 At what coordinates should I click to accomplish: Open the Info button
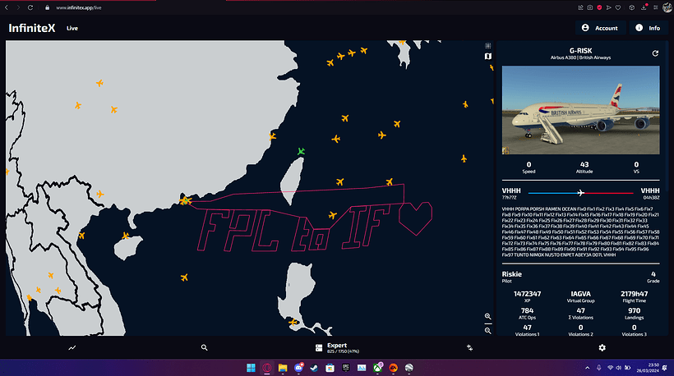(649, 28)
